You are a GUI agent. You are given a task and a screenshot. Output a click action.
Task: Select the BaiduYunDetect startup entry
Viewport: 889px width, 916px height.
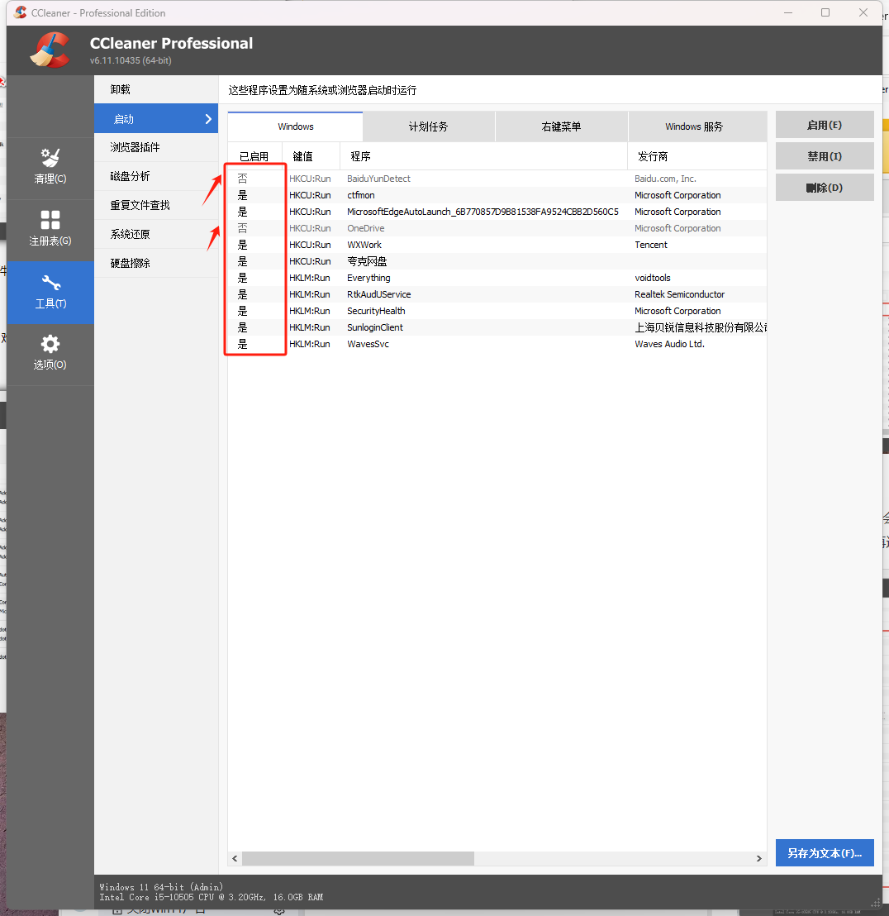point(497,179)
